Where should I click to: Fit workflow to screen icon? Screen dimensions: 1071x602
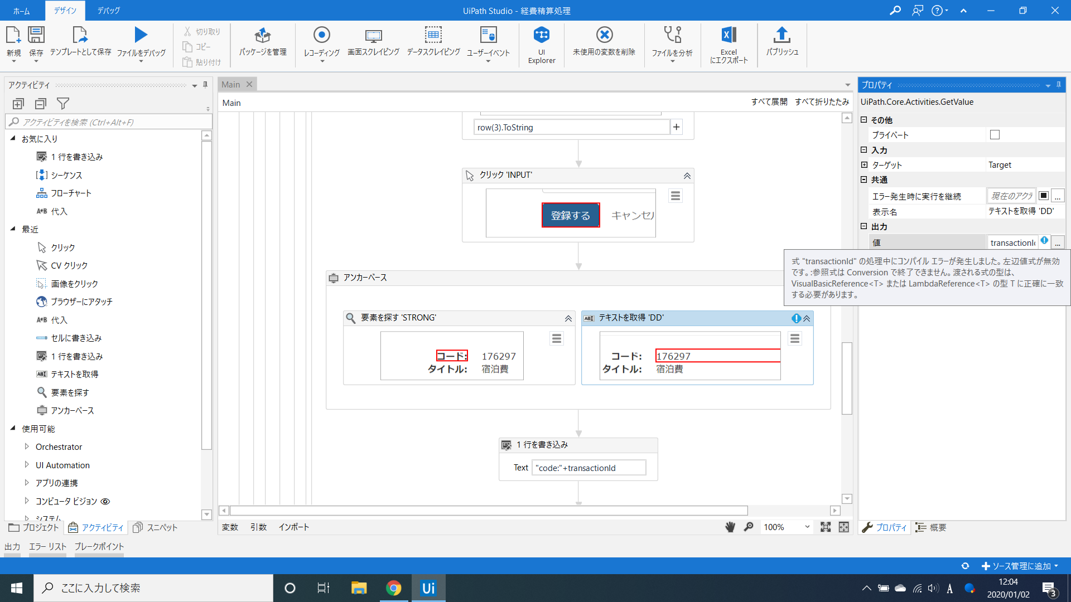[826, 527]
